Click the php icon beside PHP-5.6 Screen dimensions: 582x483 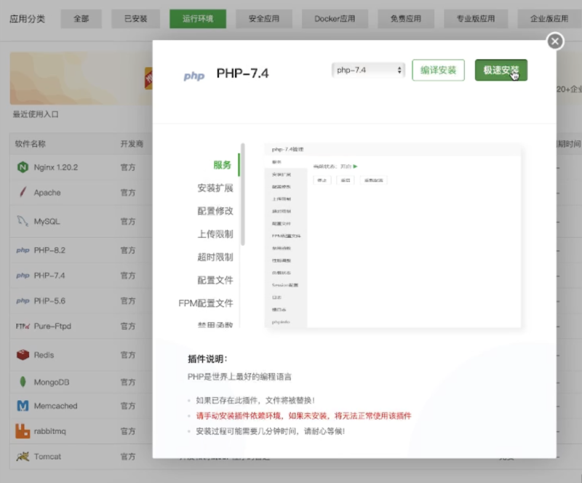click(x=23, y=300)
